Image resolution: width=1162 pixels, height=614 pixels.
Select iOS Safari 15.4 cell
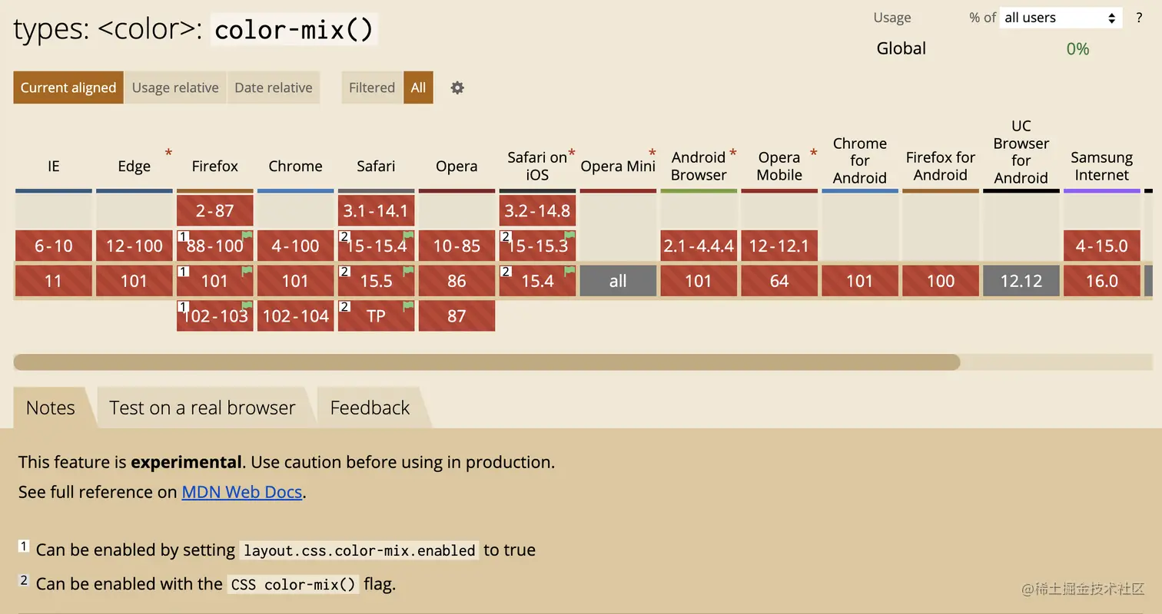point(537,281)
